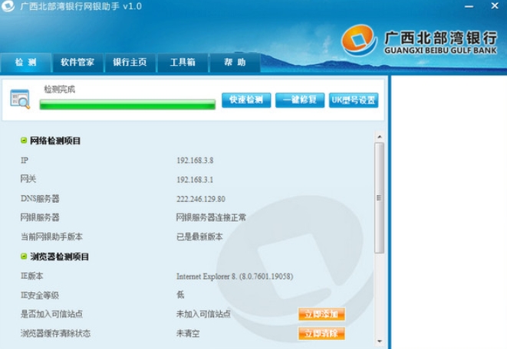Image resolution: width=507 pixels, height=349 pixels.
Task: Select the gateway value 192.168.3.1
Action: (195, 180)
